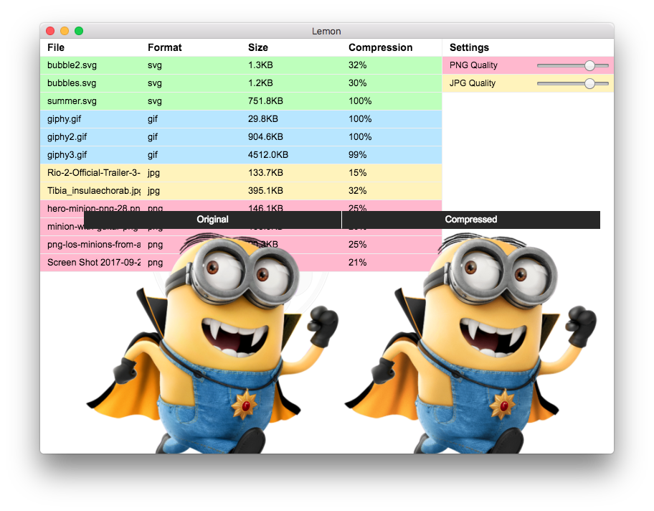
Task: Click the Size column header
Action: pyautogui.click(x=257, y=47)
